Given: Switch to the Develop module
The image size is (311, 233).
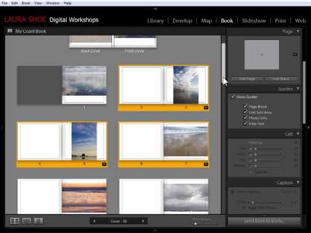Looking at the screenshot, I should [x=182, y=21].
